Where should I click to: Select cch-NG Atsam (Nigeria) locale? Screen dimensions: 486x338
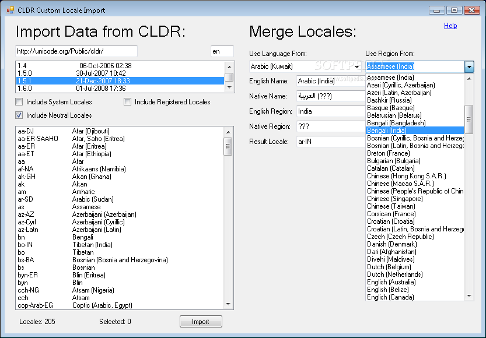coord(120,290)
